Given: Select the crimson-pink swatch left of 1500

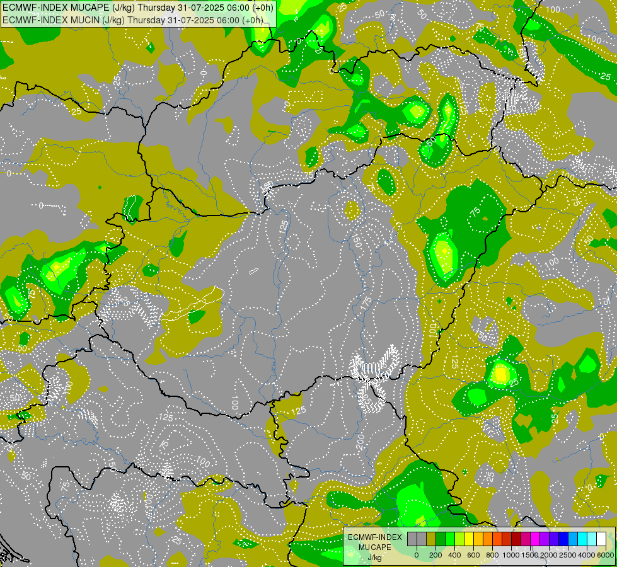Looking at the screenshot, I should (x=526, y=539).
